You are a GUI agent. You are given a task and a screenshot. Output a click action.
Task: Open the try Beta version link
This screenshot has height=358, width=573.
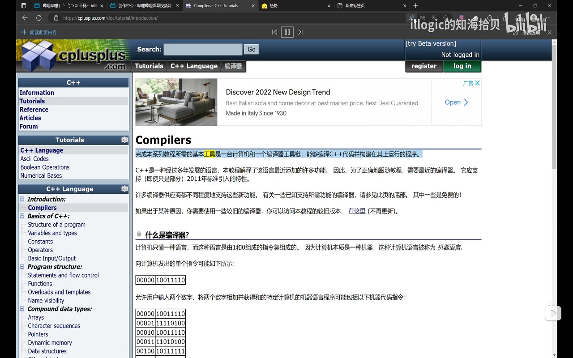point(431,43)
